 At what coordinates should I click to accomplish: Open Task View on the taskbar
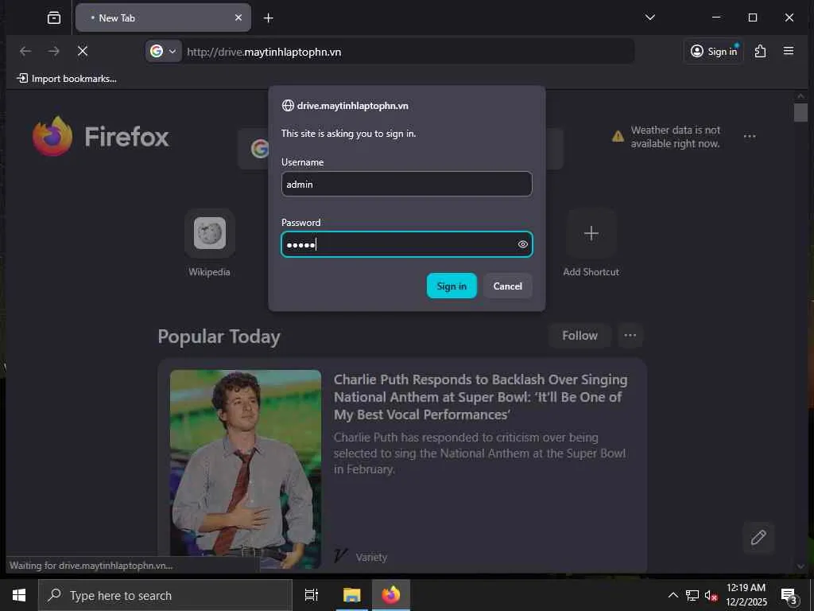coord(312,595)
